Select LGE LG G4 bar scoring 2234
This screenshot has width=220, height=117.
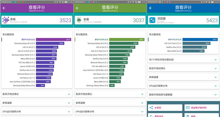pos(47,47)
